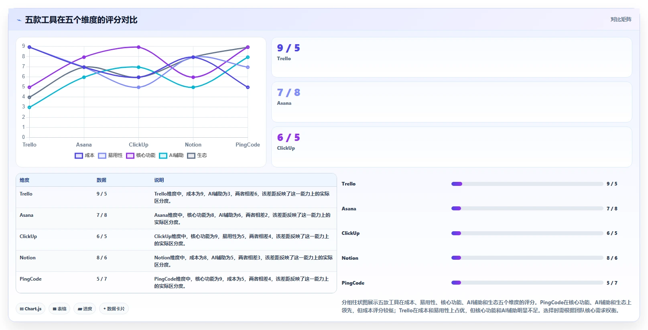This screenshot has height=330, width=648.
Task: Click the 说明 column header
Action: [x=159, y=180]
